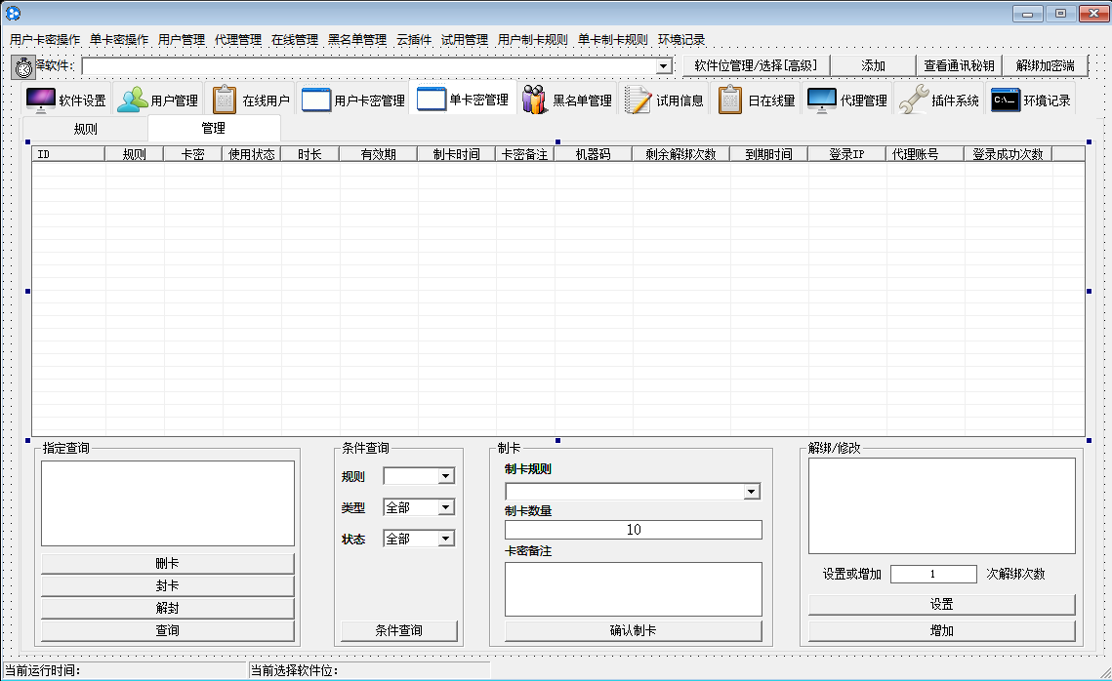Click the 确认制卡 button

tap(633, 631)
